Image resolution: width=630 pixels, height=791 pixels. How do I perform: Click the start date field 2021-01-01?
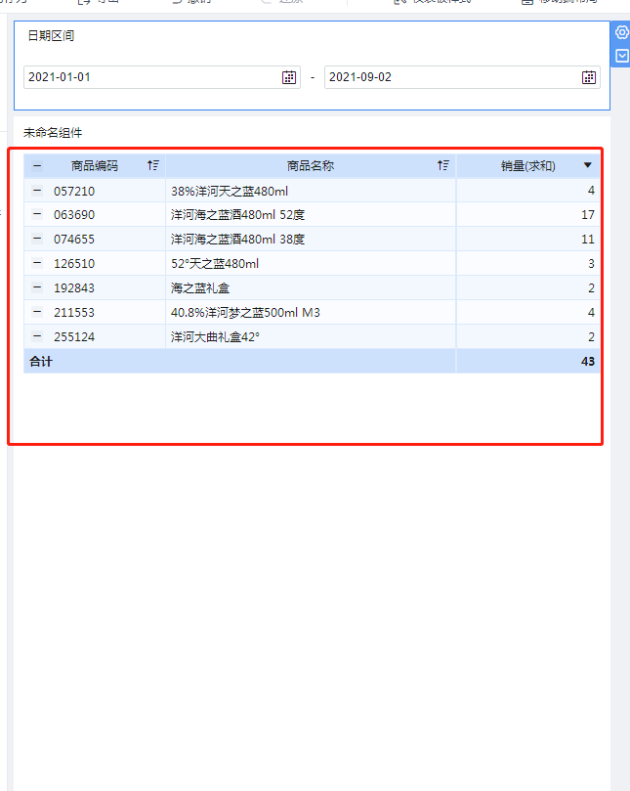pyautogui.click(x=162, y=77)
